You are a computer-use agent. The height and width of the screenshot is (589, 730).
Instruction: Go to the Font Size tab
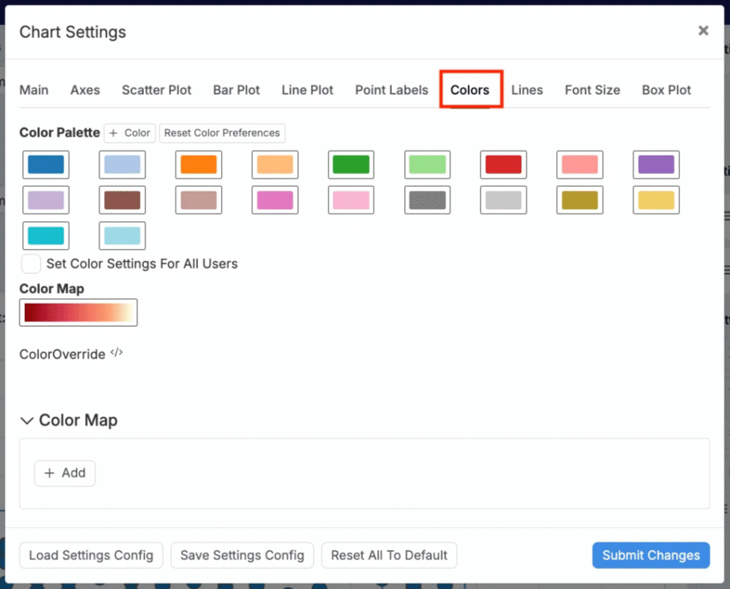tap(592, 90)
